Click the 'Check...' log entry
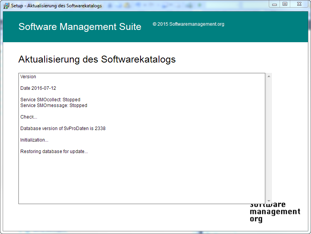The width and height of the screenshot is (311, 234). pos(29,117)
